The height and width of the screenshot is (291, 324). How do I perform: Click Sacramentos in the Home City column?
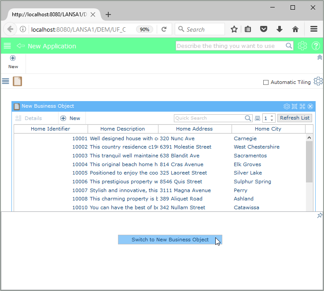tap(250, 156)
